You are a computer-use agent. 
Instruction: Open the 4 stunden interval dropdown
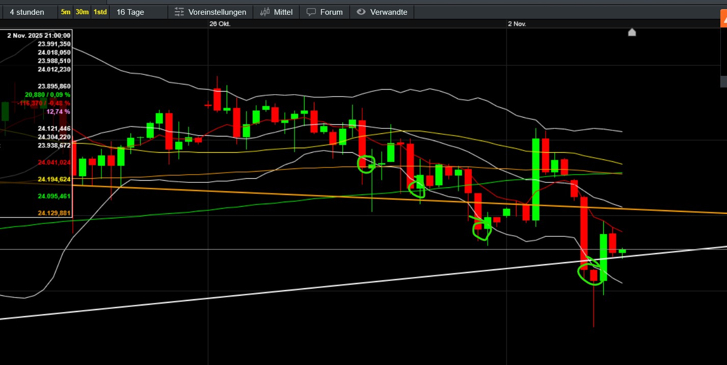(x=27, y=12)
